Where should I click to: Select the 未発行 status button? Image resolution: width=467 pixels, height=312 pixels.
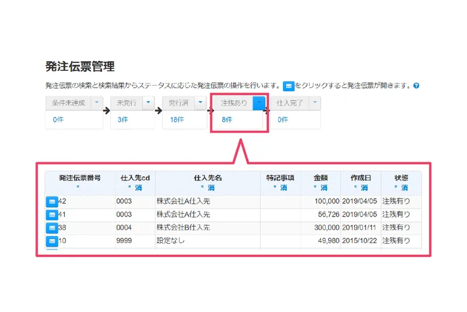[x=127, y=103]
